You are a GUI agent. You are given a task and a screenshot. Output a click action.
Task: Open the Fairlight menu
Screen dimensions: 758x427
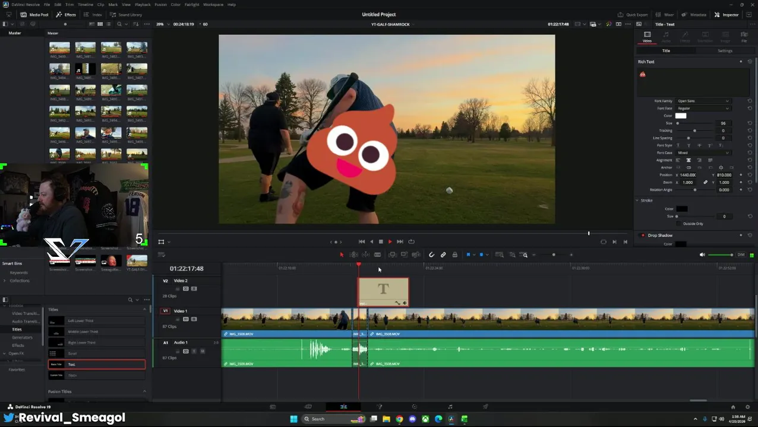tap(192, 4)
